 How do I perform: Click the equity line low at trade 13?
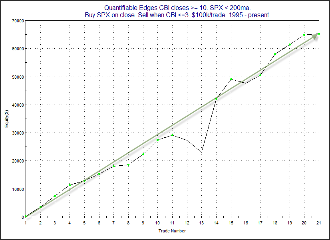click(x=202, y=152)
